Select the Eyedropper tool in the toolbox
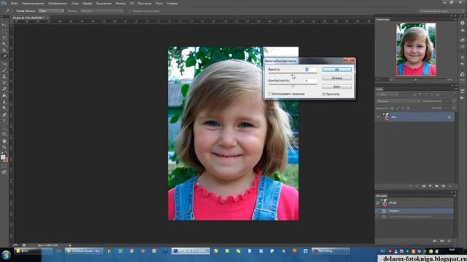This screenshot has width=467, height=262. pyautogui.click(x=4, y=57)
